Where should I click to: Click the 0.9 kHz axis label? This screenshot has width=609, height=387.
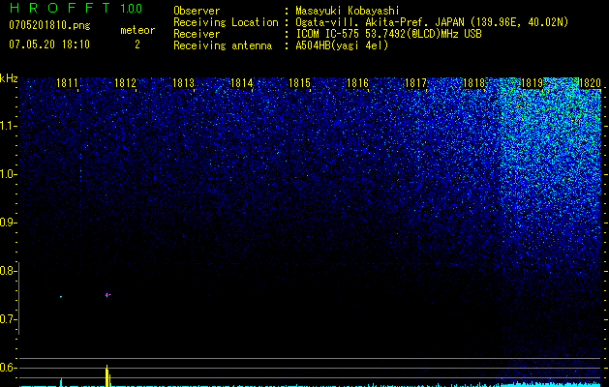click(8, 223)
